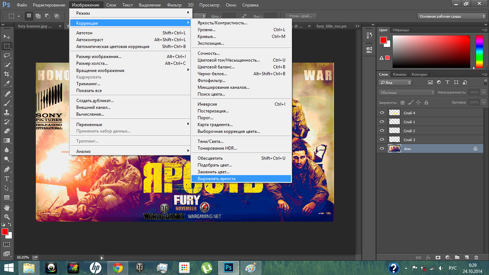The width and height of the screenshot is (489, 275).
Task: Reset default foreground and background colors
Action: [4, 224]
